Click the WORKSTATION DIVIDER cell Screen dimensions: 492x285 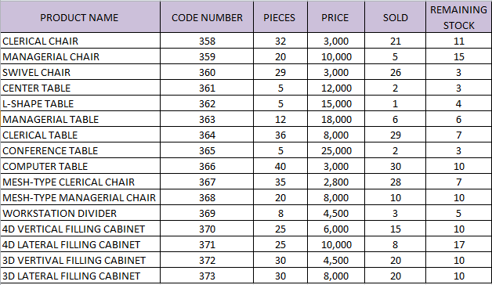coord(81,213)
